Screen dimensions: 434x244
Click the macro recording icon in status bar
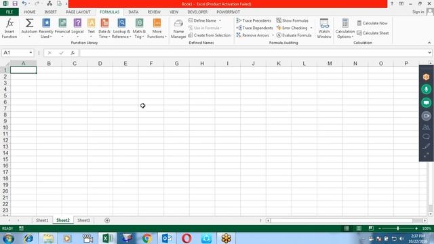point(21,228)
